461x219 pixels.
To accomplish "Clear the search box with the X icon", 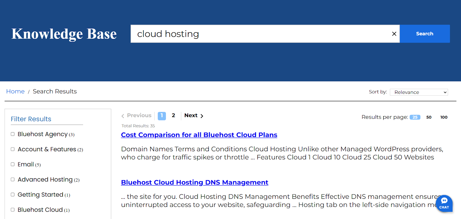I will [394, 34].
